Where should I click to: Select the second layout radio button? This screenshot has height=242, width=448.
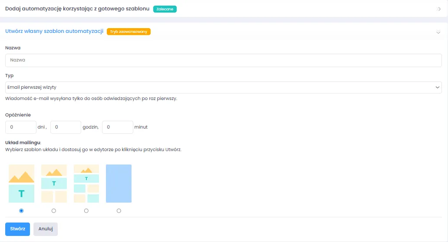click(54, 211)
